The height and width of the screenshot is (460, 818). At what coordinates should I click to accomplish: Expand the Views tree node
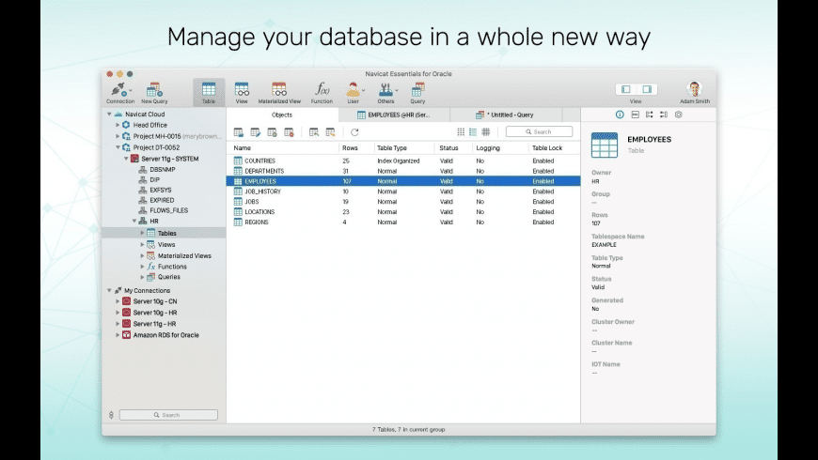142,244
